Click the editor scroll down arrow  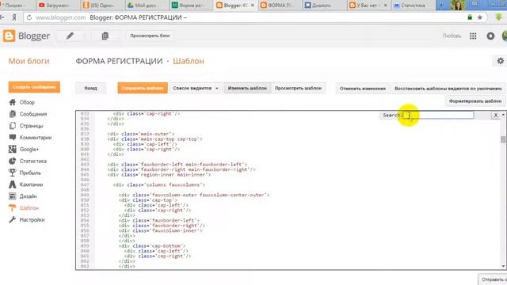pos(503,266)
